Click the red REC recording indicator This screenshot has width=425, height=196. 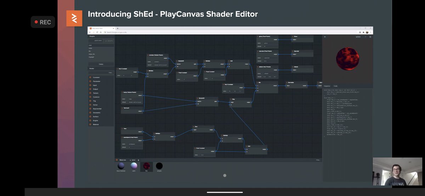(x=42, y=22)
